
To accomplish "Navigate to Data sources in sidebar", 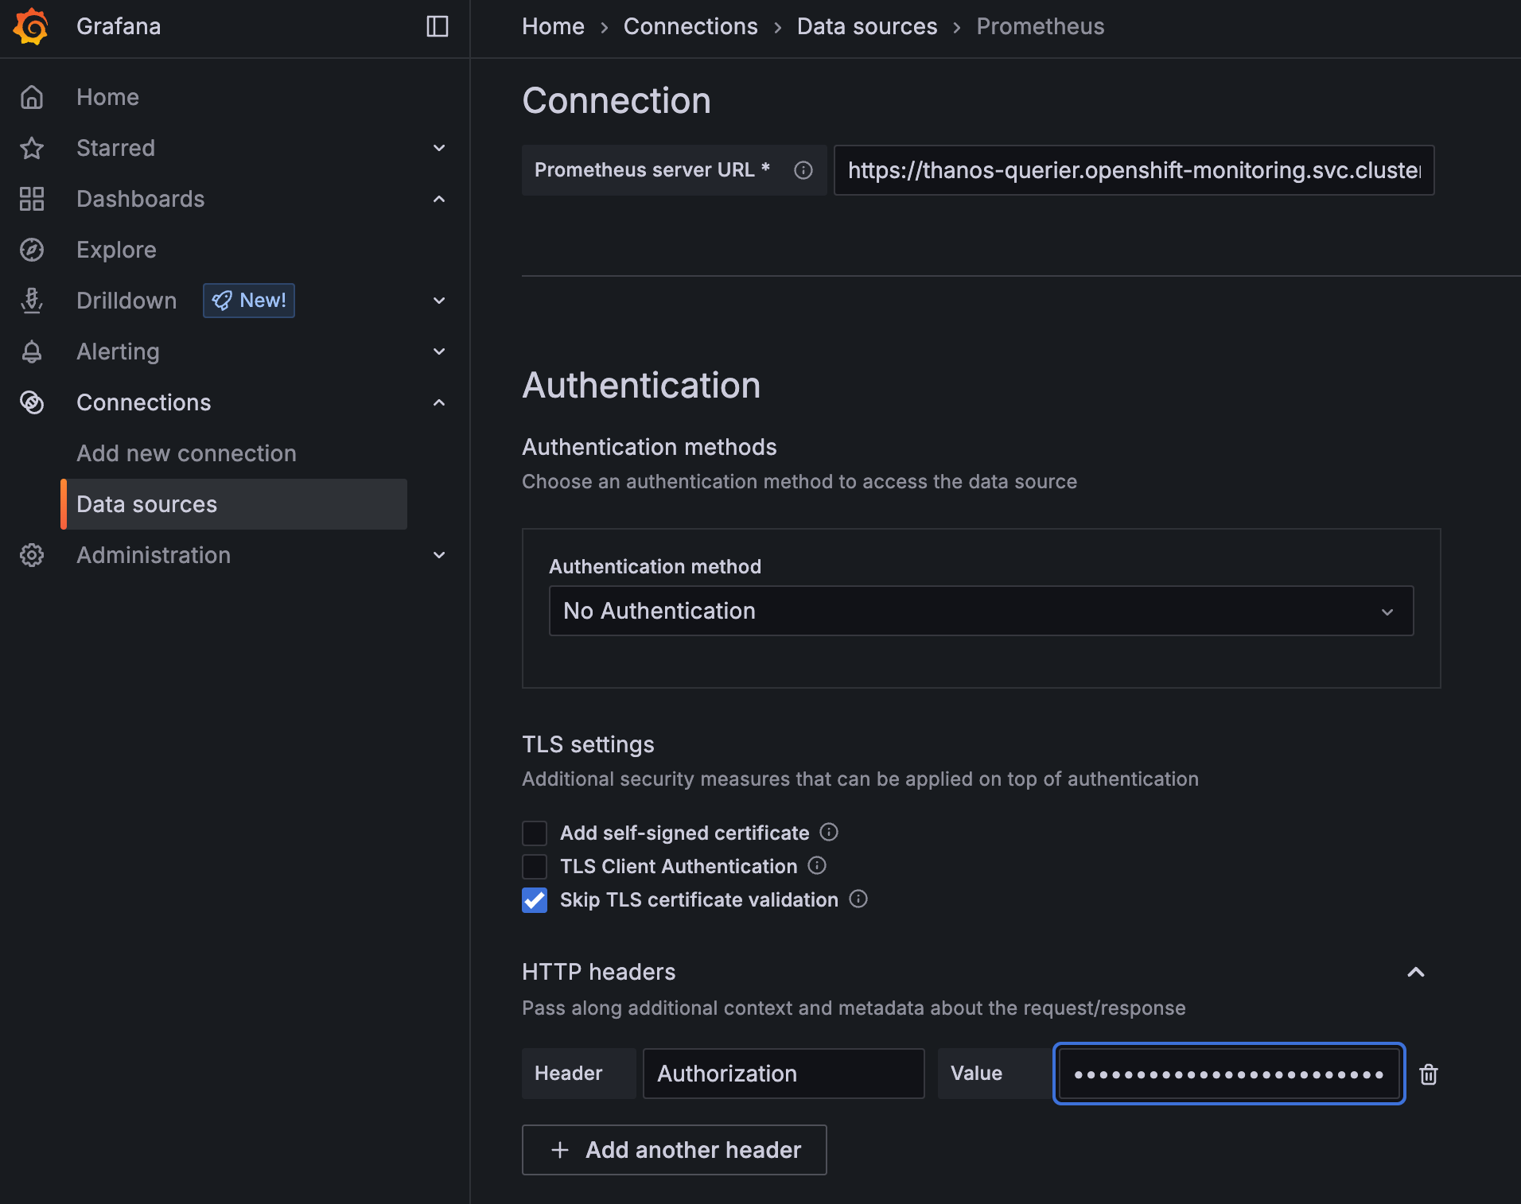I will 146,504.
